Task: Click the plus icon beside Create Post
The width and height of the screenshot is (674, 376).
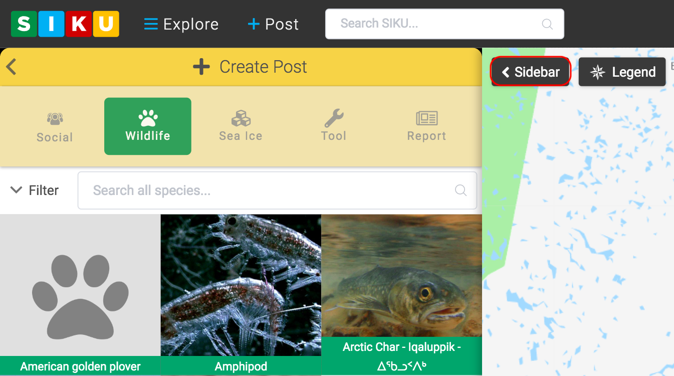Action: coord(201,66)
